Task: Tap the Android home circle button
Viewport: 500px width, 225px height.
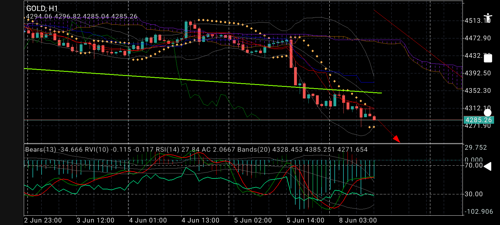Action: [487, 113]
